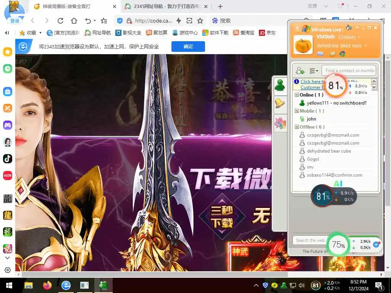Screen dimensions: 391x293
Task: Open the contact list layout dropdown
Action: [314, 71]
